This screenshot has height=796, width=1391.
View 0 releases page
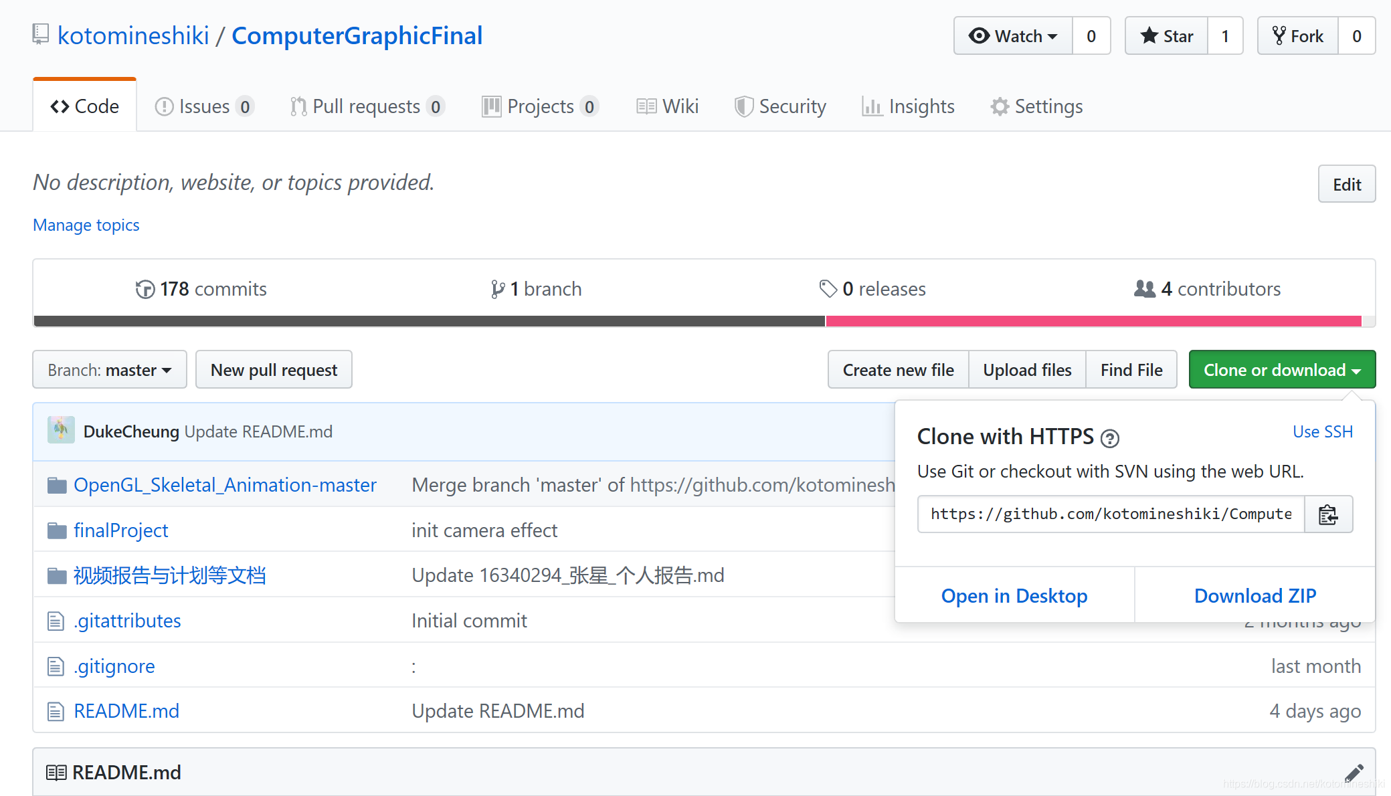(x=872, y=289)
